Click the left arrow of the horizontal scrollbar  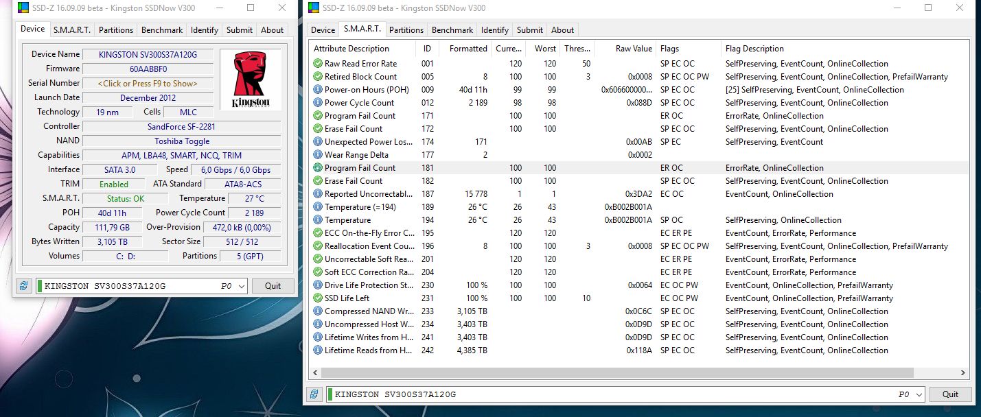pyautogui.click(x=316, y=373)
